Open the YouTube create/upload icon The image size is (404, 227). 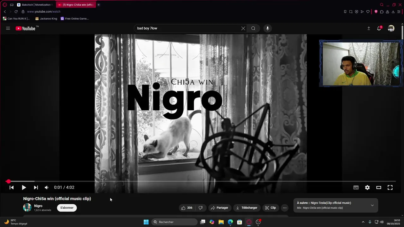tap(368, 28)
